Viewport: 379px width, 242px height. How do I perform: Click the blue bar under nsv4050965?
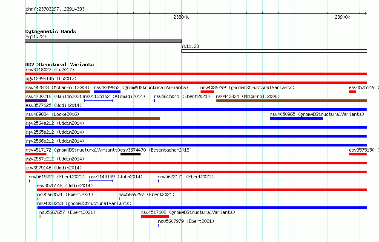point(296,118)
